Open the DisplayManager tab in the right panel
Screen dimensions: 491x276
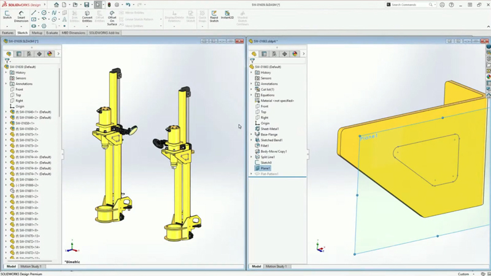pos(295,54)
